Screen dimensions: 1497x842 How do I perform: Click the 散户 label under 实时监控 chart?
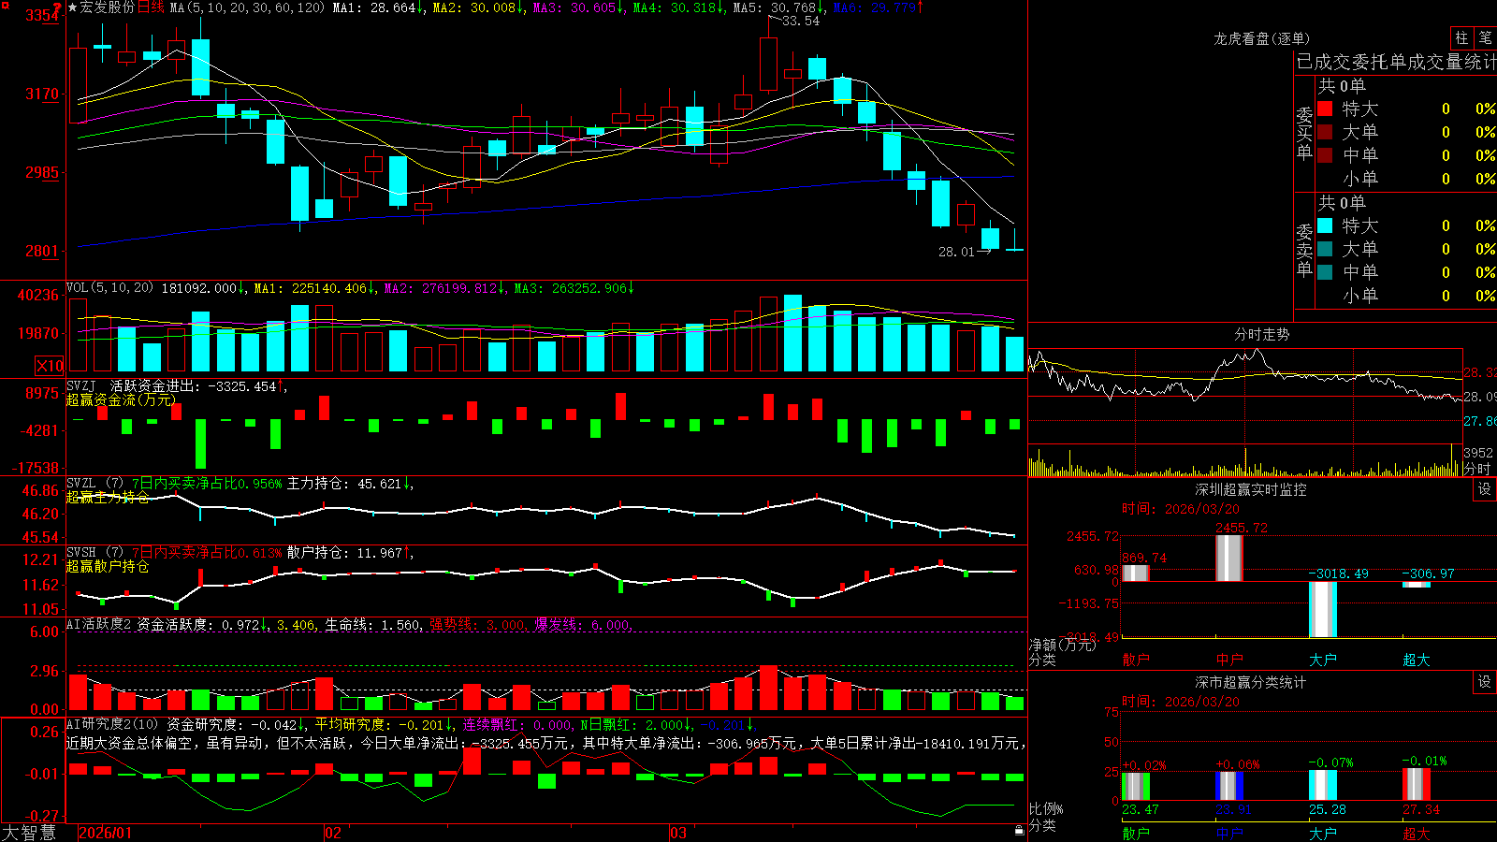[1136, 660]
